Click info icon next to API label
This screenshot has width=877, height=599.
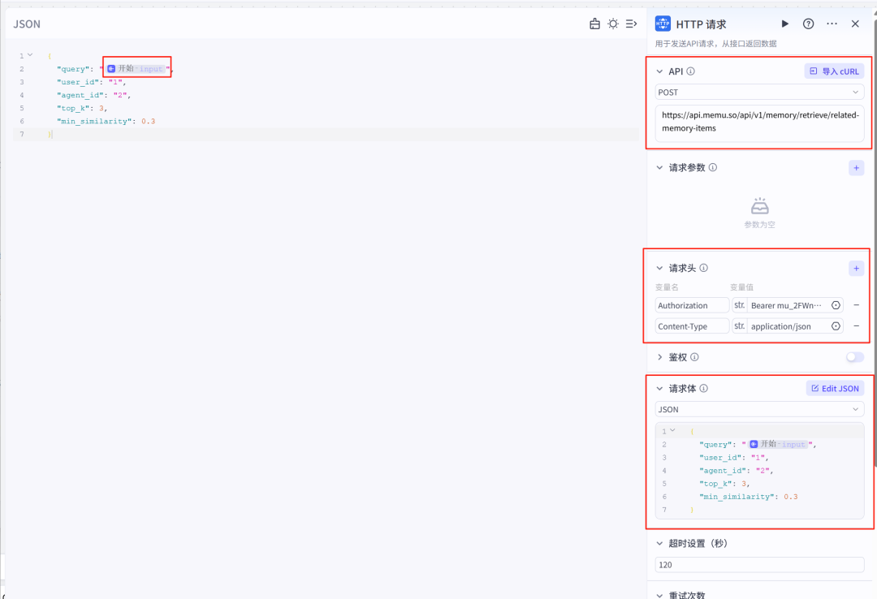pyautogui.click(x=691, y=71)
